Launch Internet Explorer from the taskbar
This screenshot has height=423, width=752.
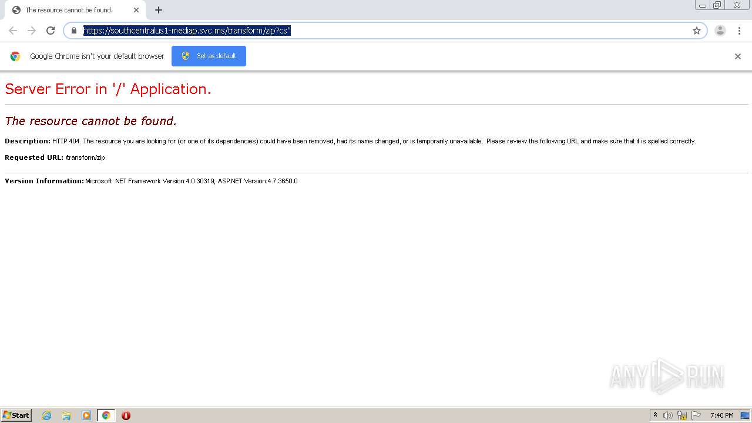point(47,415)
